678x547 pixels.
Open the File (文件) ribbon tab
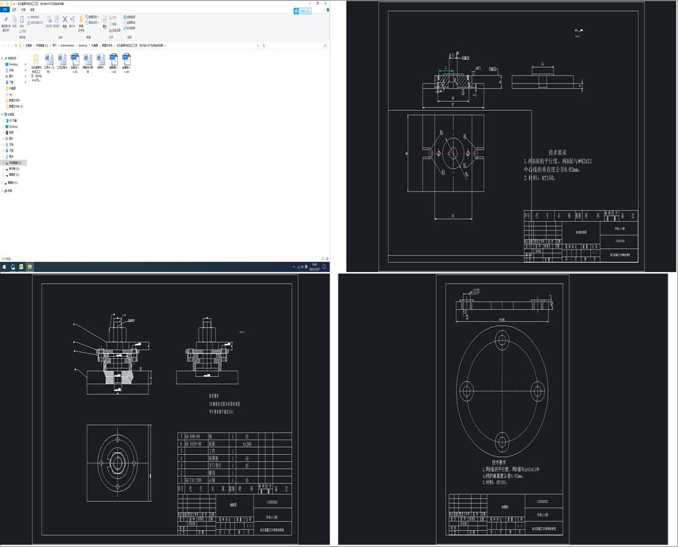5,10
